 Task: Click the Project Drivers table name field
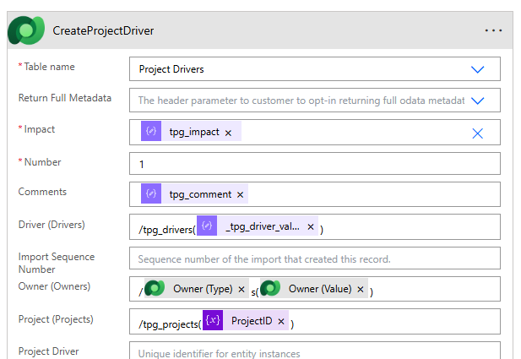[315, 68]
